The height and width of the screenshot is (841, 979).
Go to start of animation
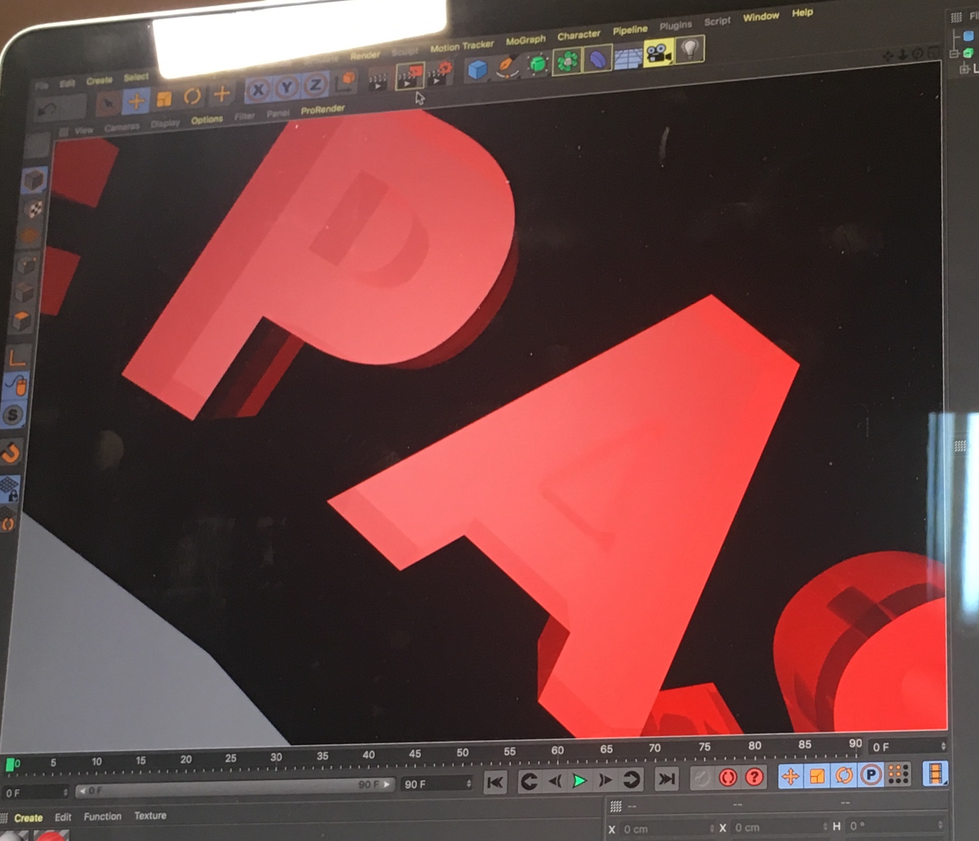495,781
